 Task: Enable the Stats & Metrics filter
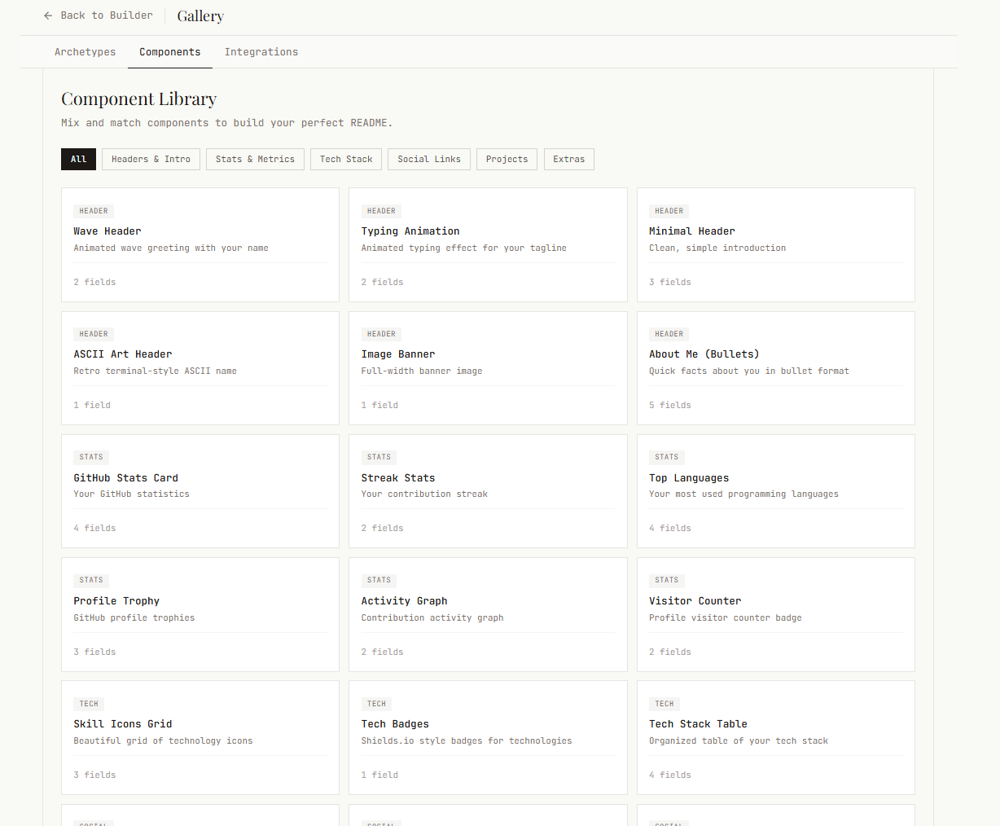coord(255,159)
